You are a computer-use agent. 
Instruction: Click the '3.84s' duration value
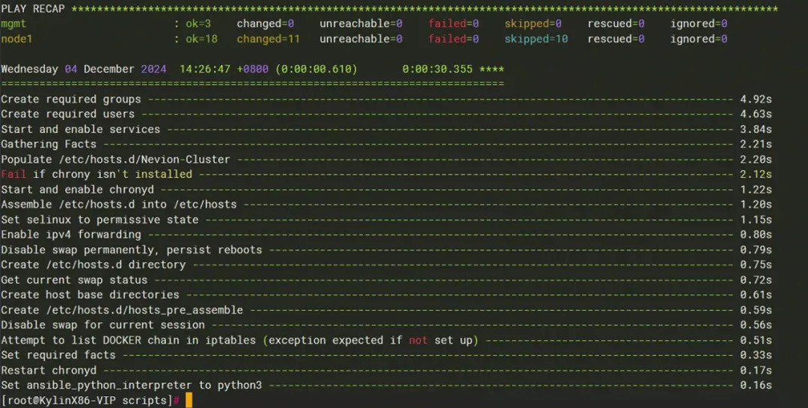[756, 129]
